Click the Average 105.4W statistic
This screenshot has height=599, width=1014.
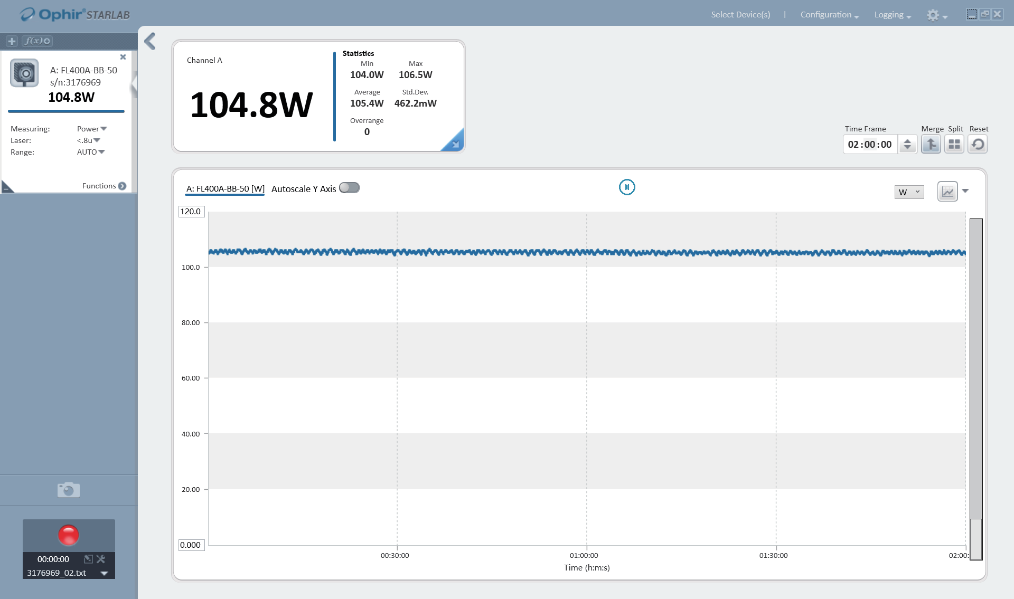(x=367, y=98)
